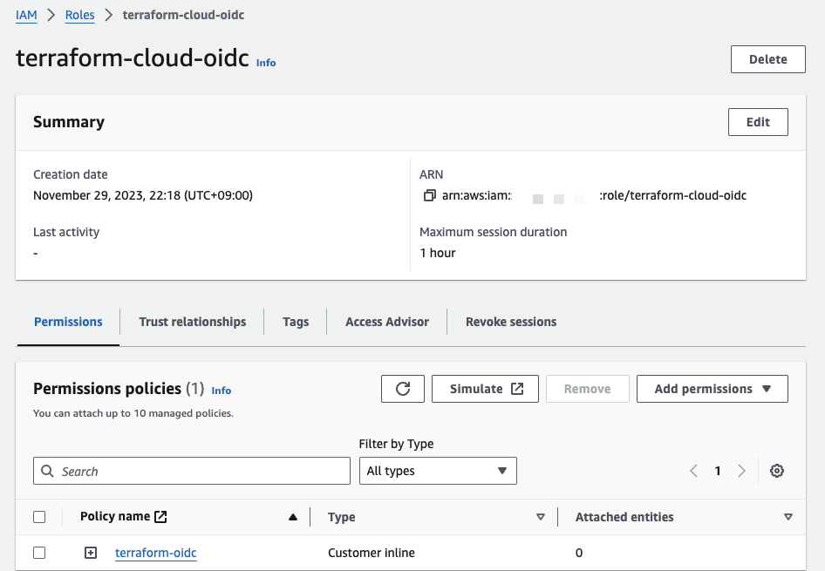Click the disabled Remove button
The height and width of the screenshot is (571, 825).
[x=587, y=389]
